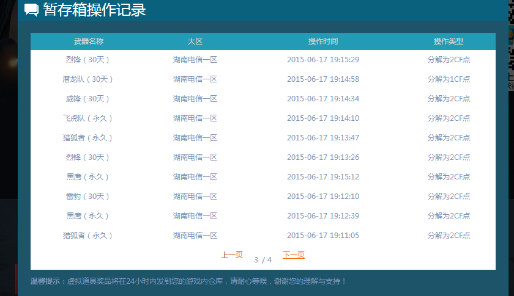This screenshot has width=514, height=296.
Task: Click timestamp 2015-06-17 19:13:26
Action: pyautogui.click(x=323, y=157)
